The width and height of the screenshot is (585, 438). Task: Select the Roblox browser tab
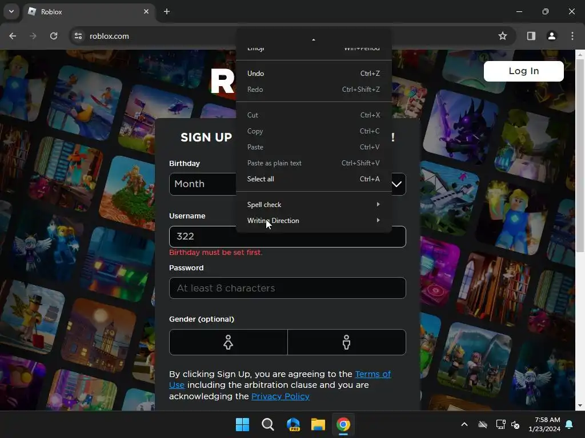click(89, 12)
